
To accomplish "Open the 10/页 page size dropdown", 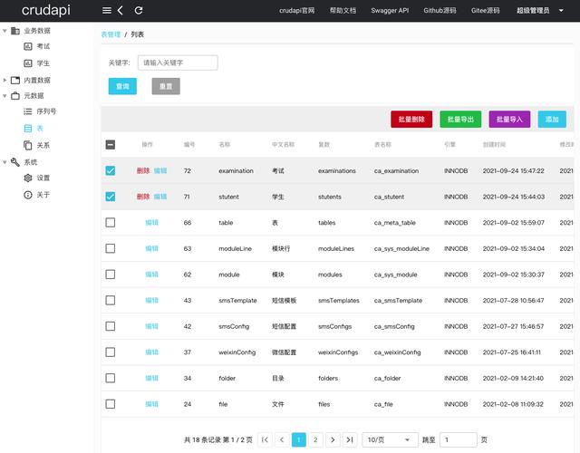I will click(x=390, y=439).
